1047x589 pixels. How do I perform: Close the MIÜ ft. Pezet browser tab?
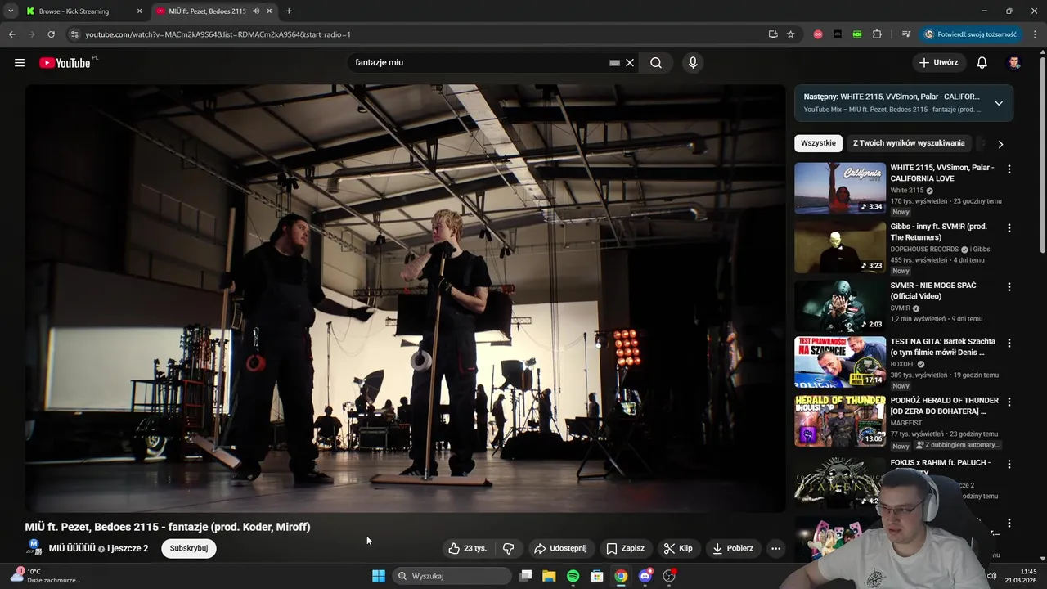(x=270, y=11)
